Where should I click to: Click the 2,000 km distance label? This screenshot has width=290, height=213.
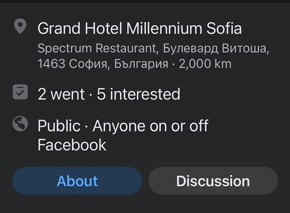coord(205,63)
